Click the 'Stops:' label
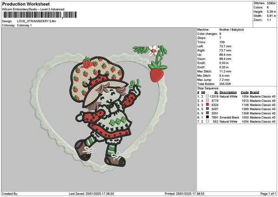Screen dimensions: 278x197 click(202, 38)
